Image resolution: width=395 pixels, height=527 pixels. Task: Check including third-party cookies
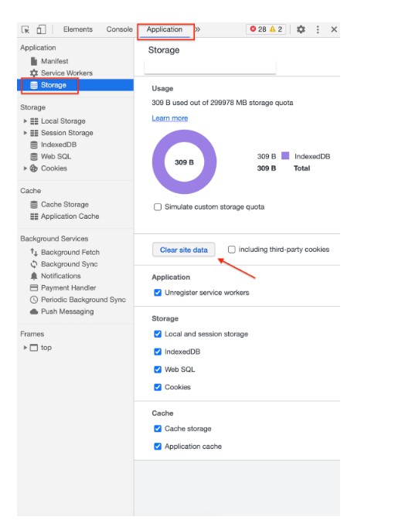231,250
